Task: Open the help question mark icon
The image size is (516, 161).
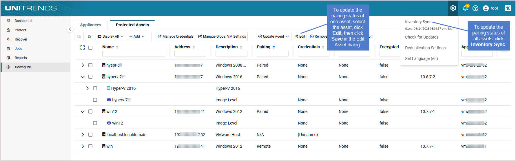Action: (x=475, y=8)
